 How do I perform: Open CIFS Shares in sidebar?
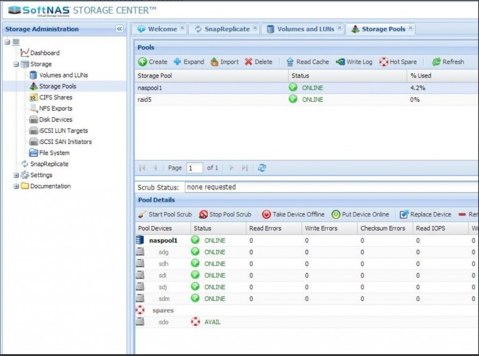click(x=51, y=97)
